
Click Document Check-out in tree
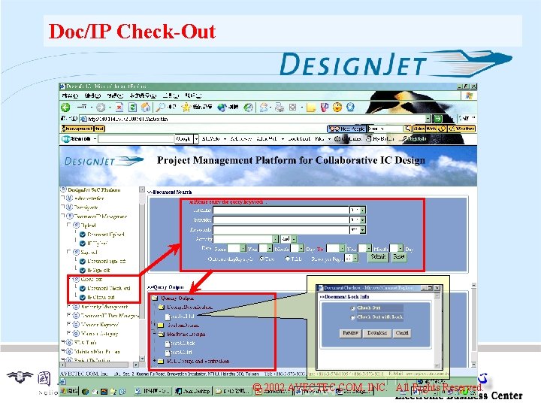coord(109,288)
